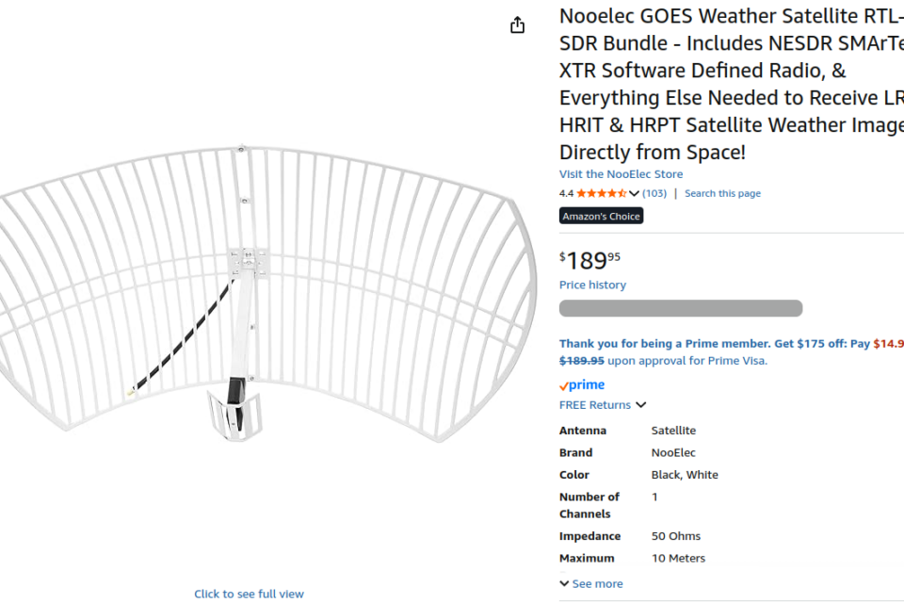Click the Number of Channels value 1

tap(654, 497)
